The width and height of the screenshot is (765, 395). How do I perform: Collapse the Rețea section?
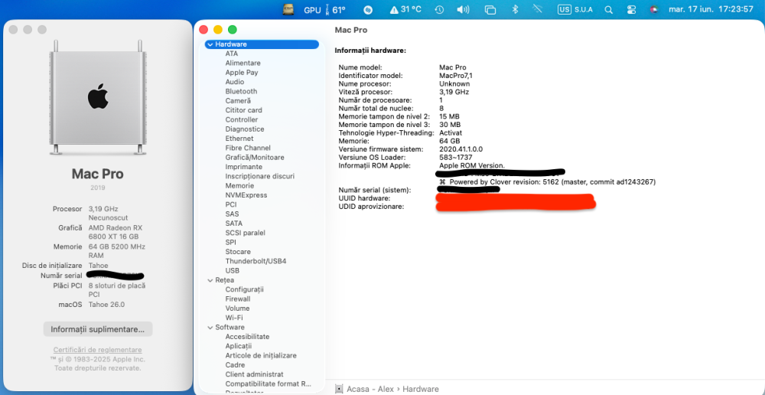coord(210,280)
